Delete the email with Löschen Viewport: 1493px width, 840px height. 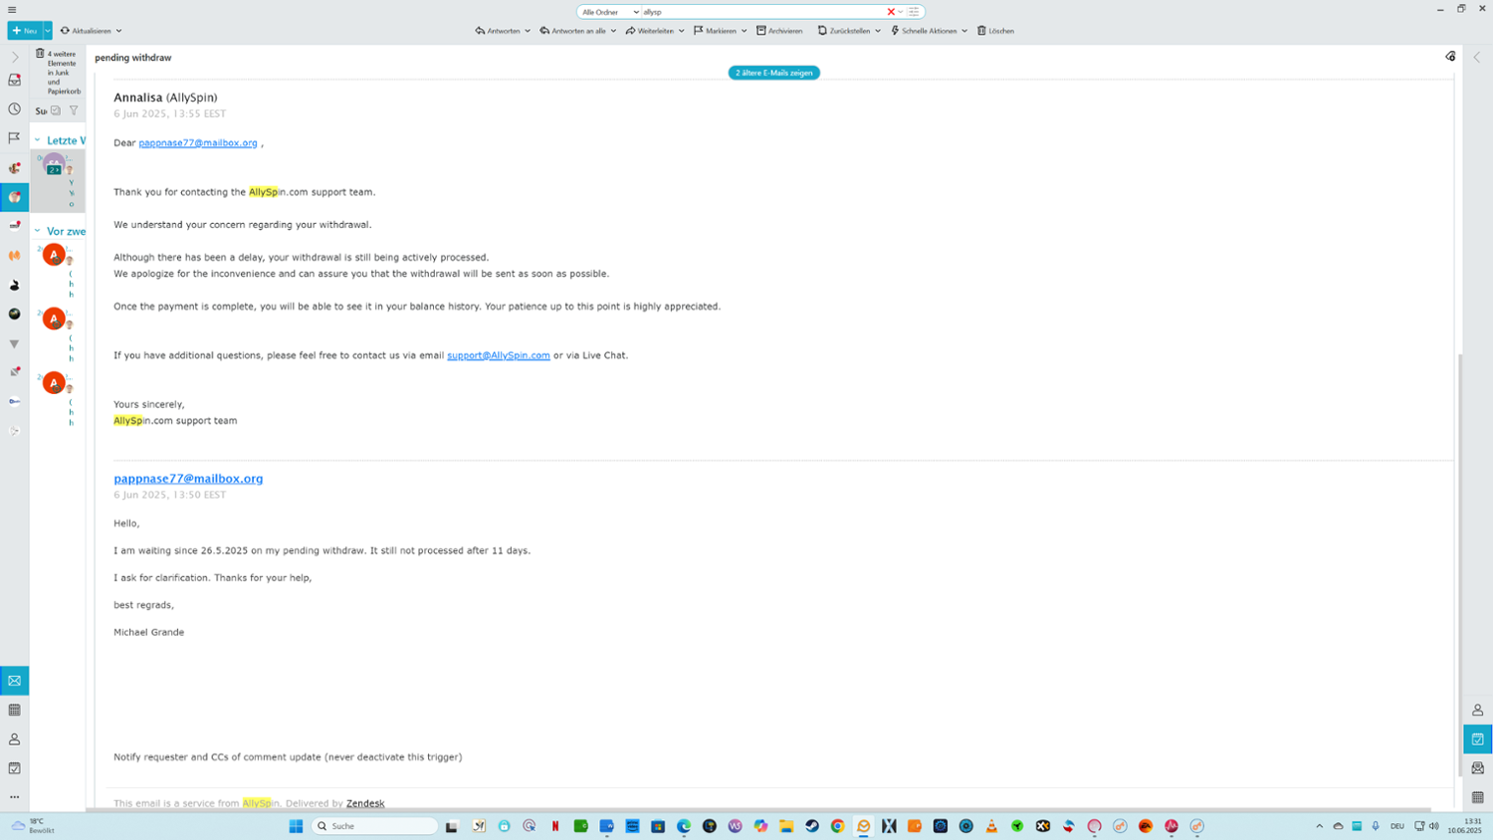[x=994, y=31]
